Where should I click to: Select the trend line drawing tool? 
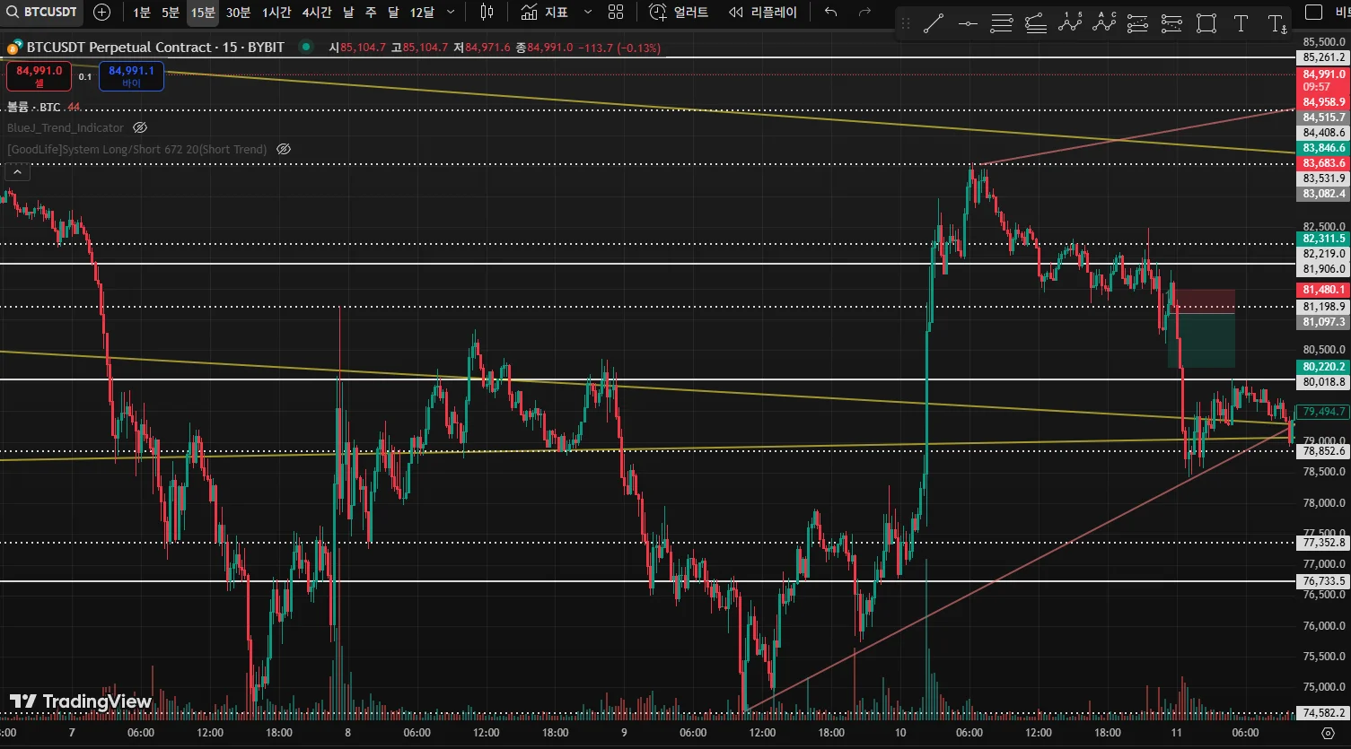934,24
